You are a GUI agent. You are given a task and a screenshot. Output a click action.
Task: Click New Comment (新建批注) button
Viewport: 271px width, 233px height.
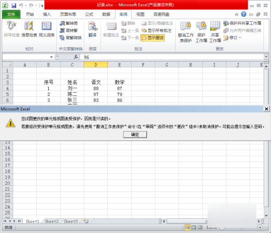[111, 29]
